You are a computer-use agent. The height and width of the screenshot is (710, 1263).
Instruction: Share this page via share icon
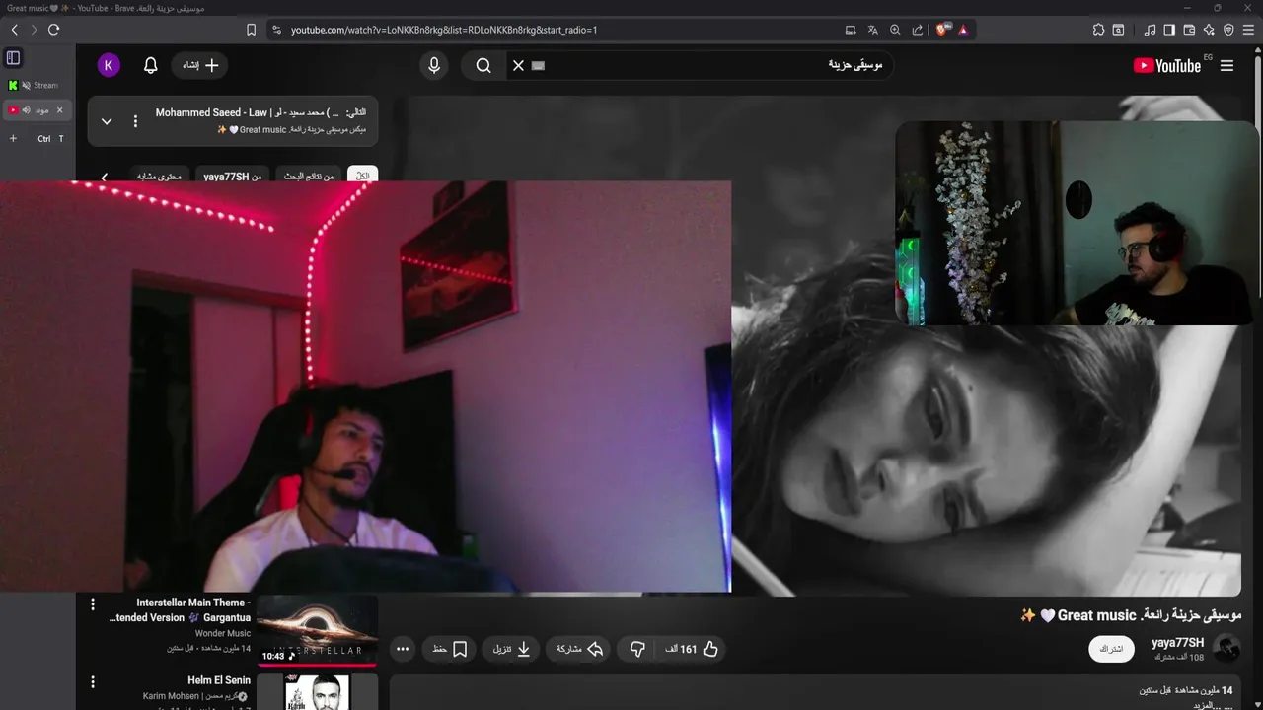[x=918, y=30]
